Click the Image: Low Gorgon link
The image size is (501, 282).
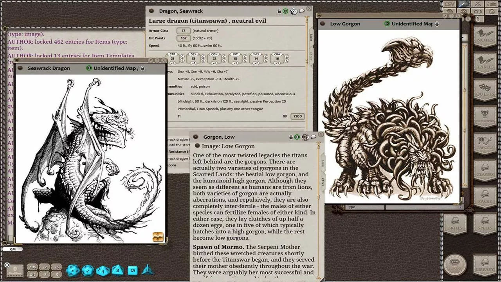click(x=228, y=146)
